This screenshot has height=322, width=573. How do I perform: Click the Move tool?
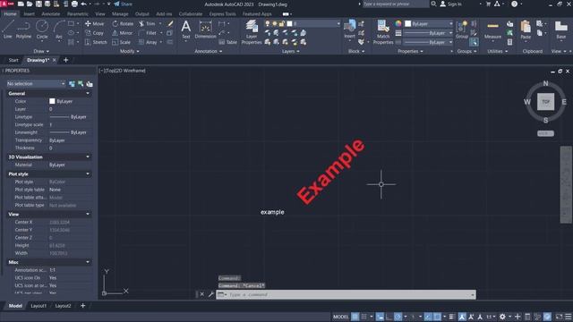(x=95, y=24)
